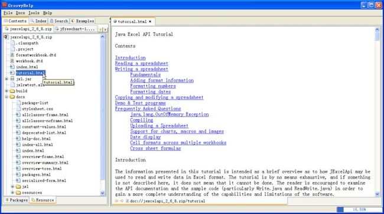Image resolution: width=384 pixels, height=214 pixels.
Task: Open the Formatting numbers link
Action: (153, 86)
